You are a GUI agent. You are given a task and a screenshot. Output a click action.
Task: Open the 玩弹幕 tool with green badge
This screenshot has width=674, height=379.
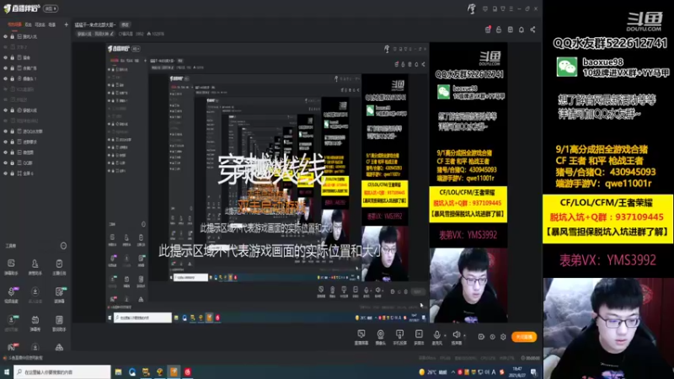click(x=59, y=295)
